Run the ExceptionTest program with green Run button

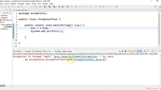click(x=45, y=7)
